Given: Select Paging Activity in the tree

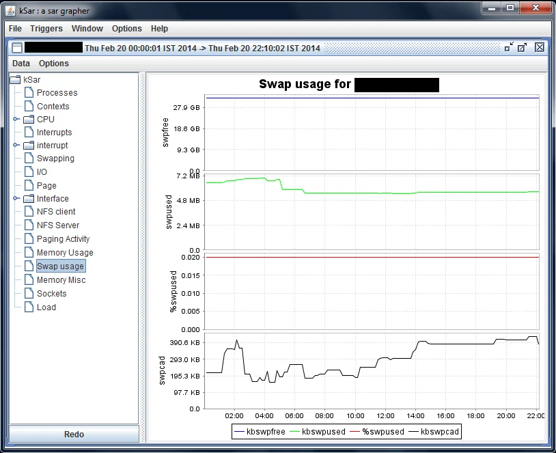Looking at the screenshot, I should click(63, 239).
